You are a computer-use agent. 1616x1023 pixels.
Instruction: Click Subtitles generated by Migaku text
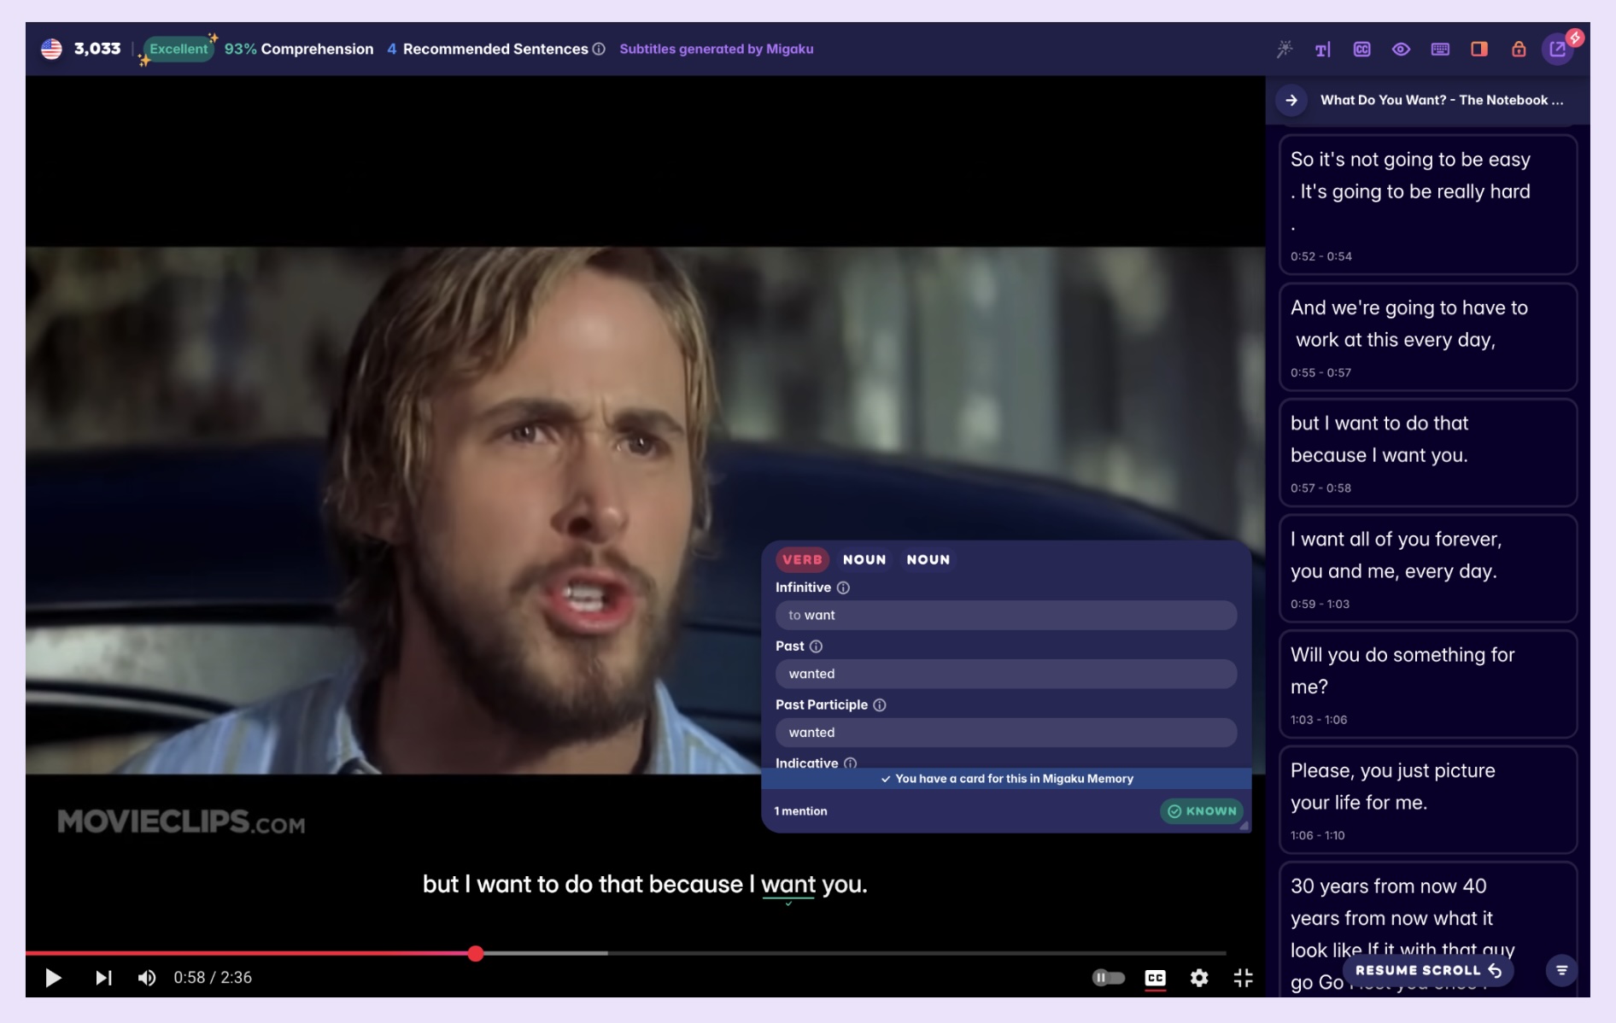tap(716, 50)
